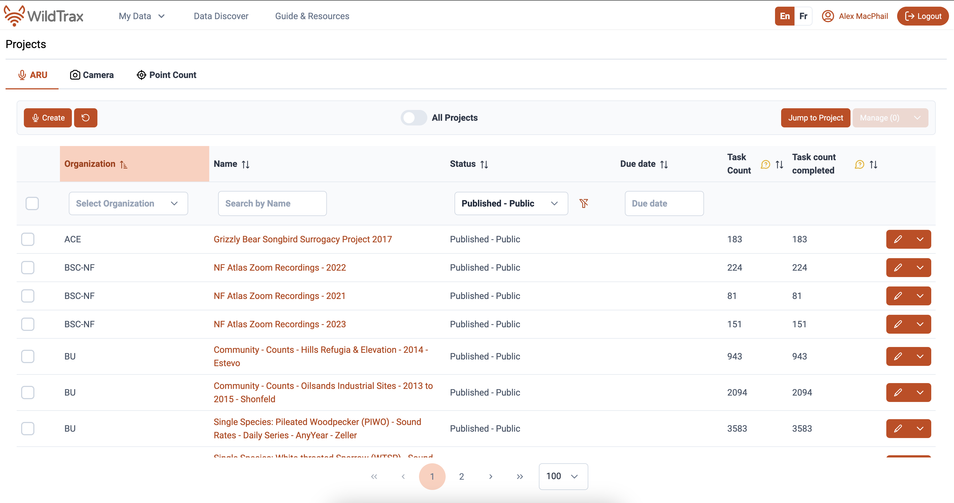Clear filters with the funnel icon
954x503 pixels.
(x=584, y=203)
